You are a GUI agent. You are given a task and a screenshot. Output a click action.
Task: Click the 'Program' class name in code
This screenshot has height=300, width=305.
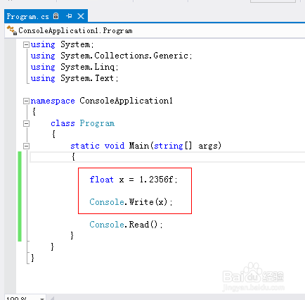(97, 123)
